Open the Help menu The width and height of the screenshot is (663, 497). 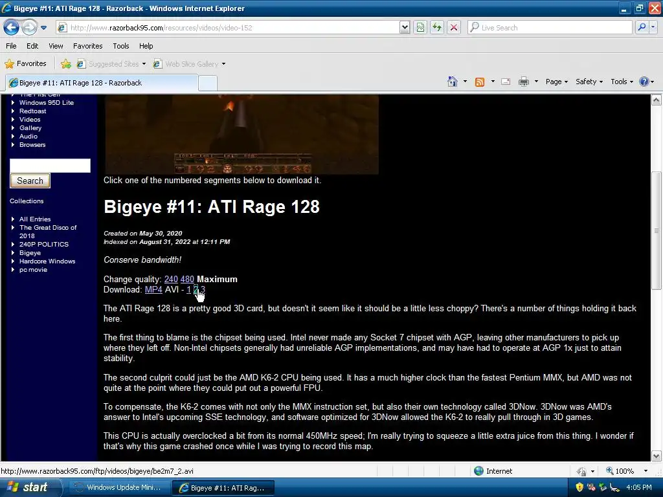click(x=146, y=46)
